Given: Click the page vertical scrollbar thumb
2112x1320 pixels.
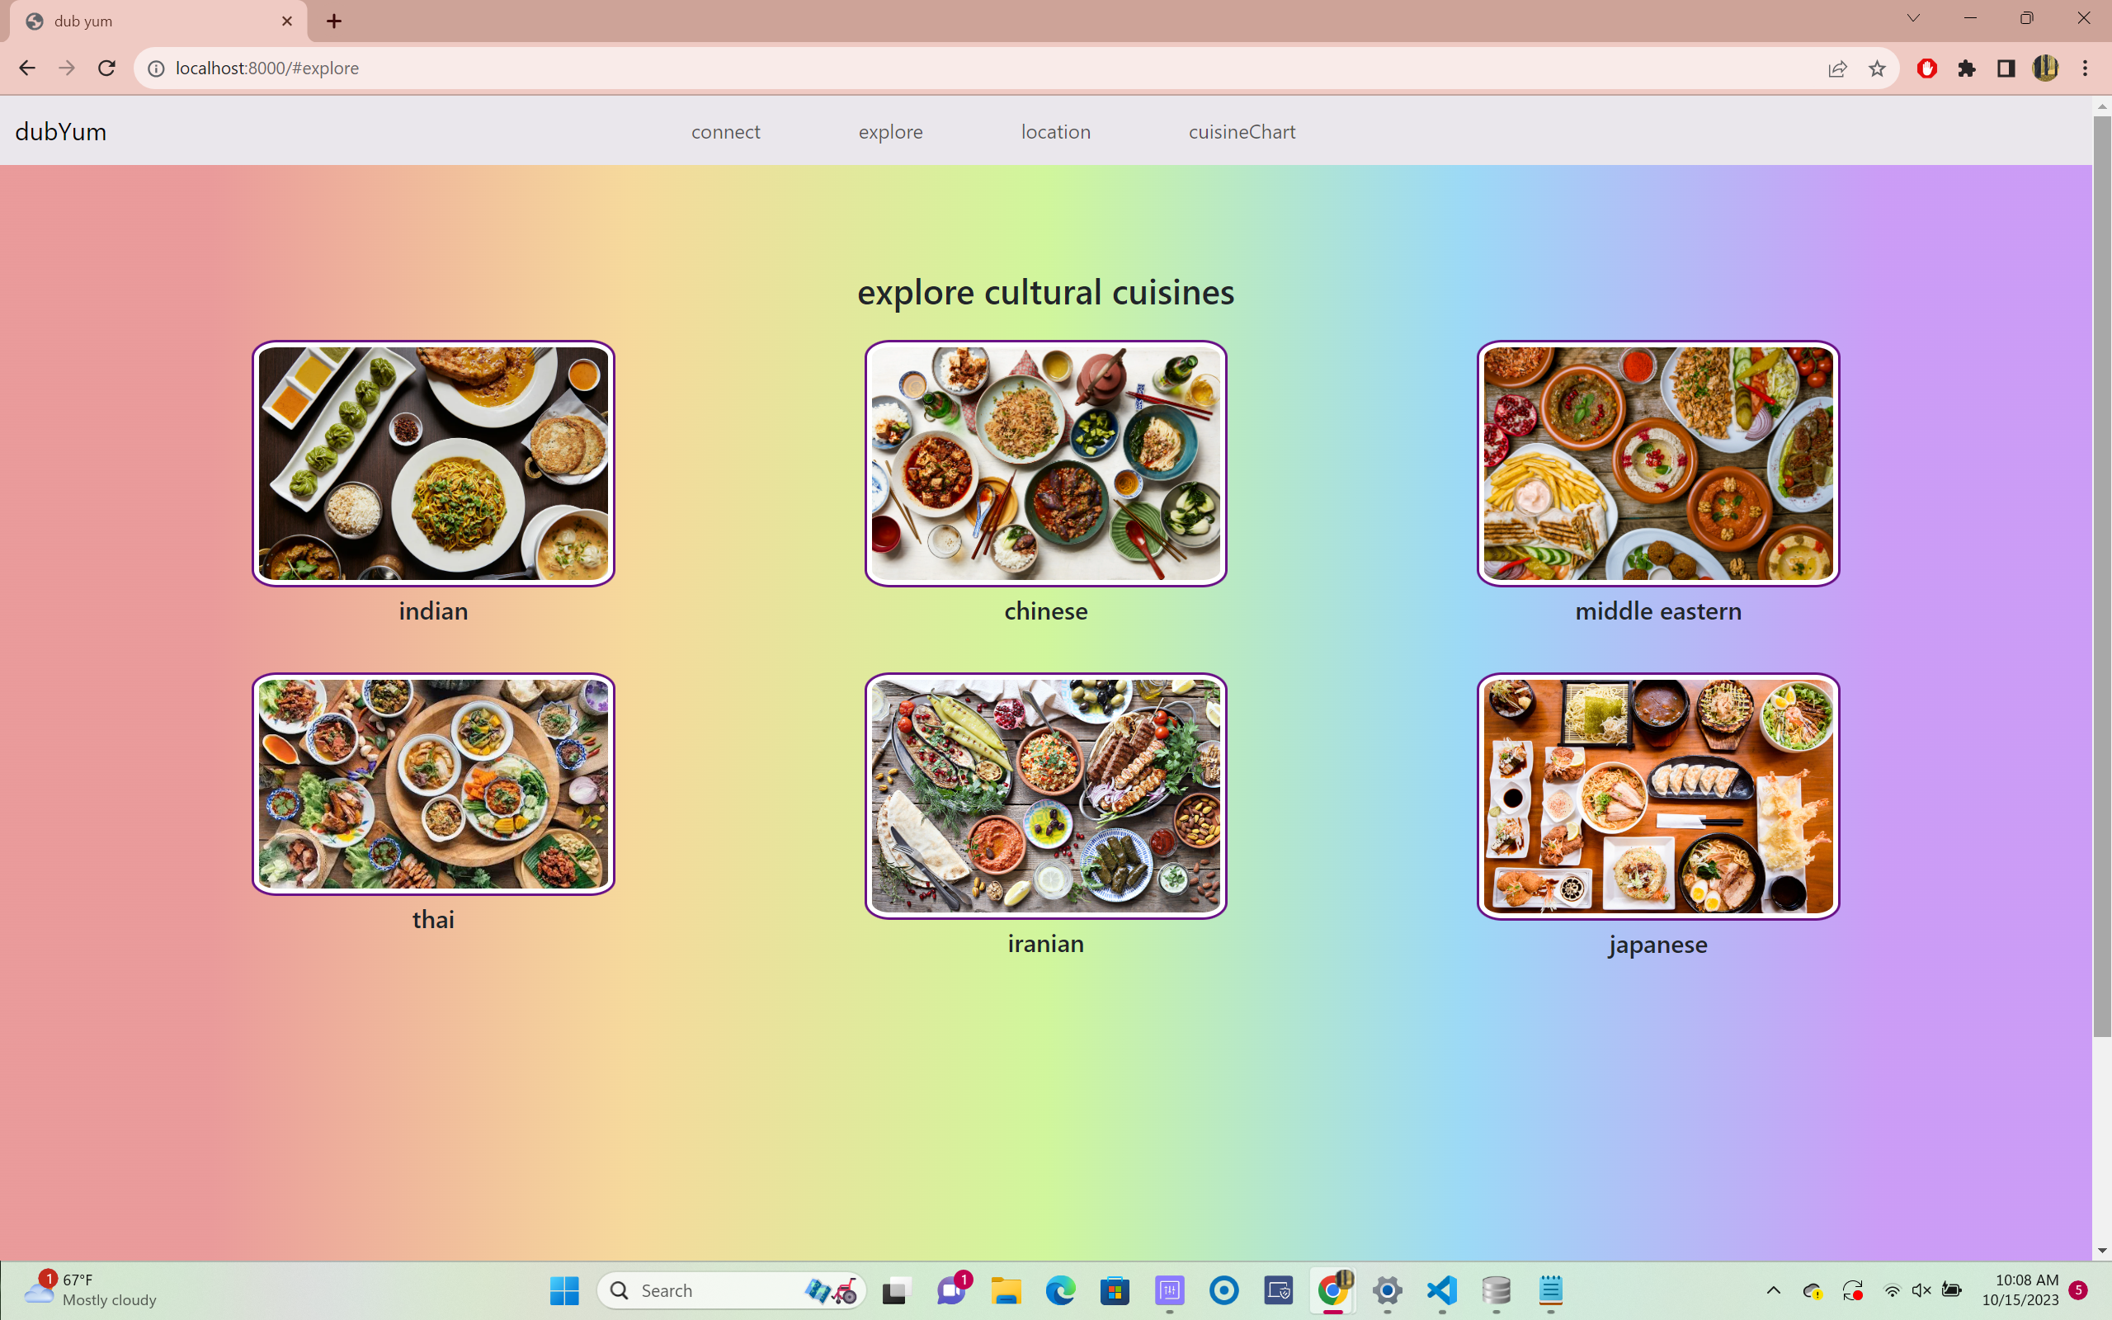Looking at the screenshot, I should 2101,576.
